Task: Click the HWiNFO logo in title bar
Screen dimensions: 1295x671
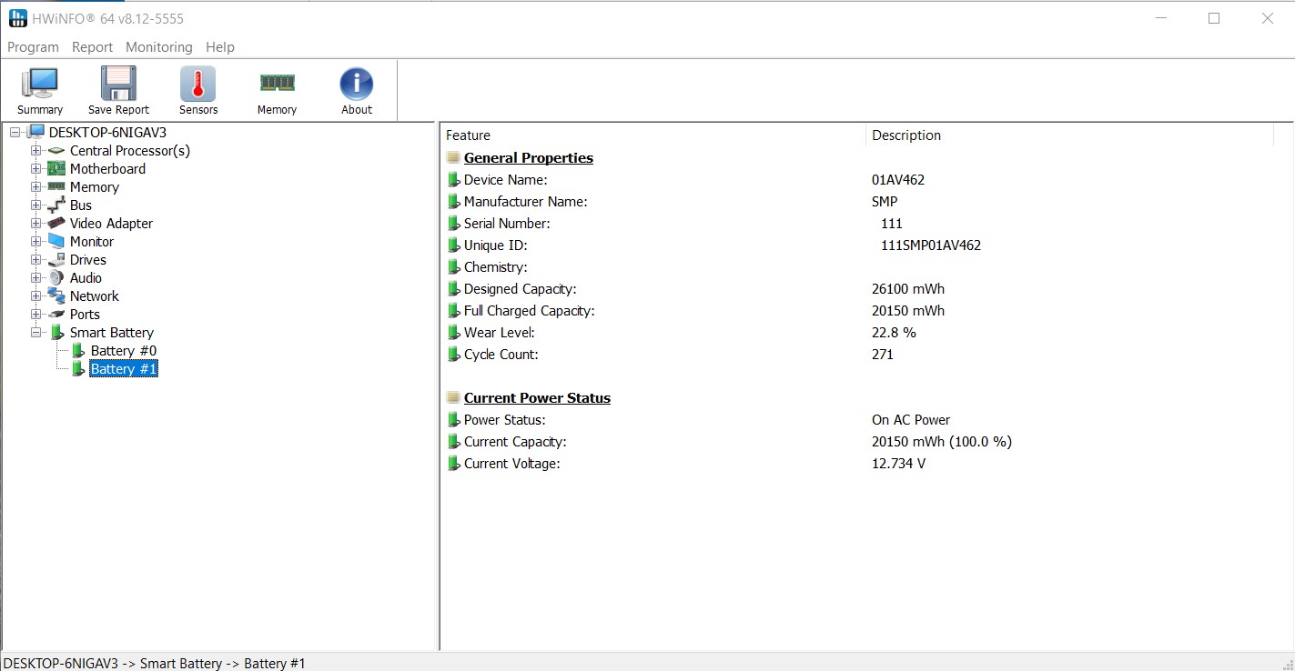Action: [18, 18]
